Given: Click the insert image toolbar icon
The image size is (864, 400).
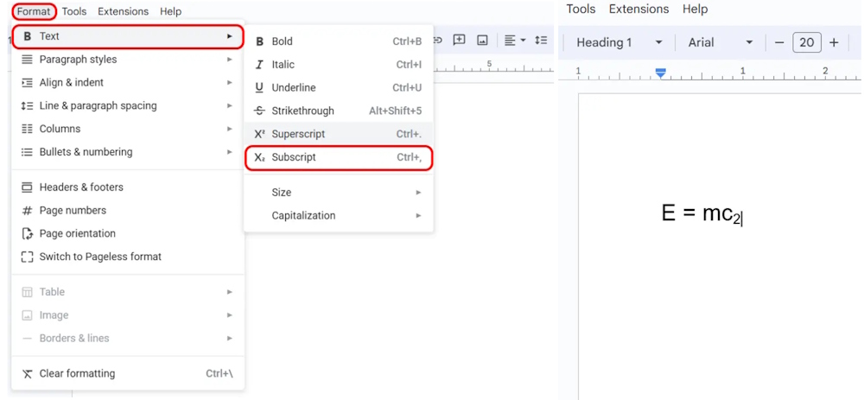Looking at the screenshot, I should pos(482,40).
